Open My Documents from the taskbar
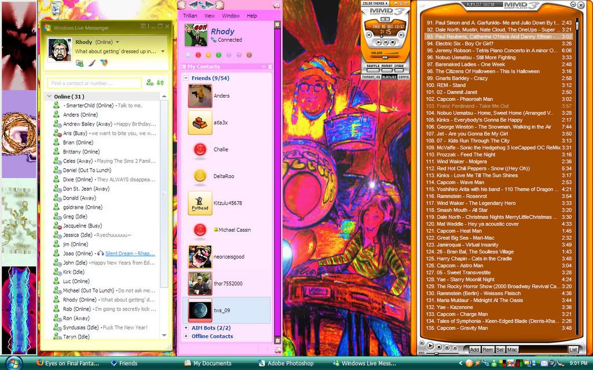Screen dimensions: 593x370 [x=208, y=363]
